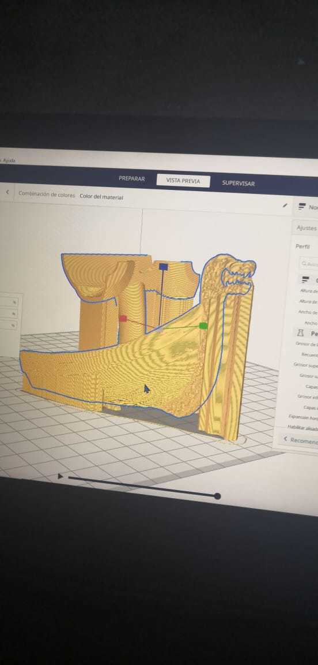Play the layer simulation
This screenshot has height=665, width=318.
point(60,476)
